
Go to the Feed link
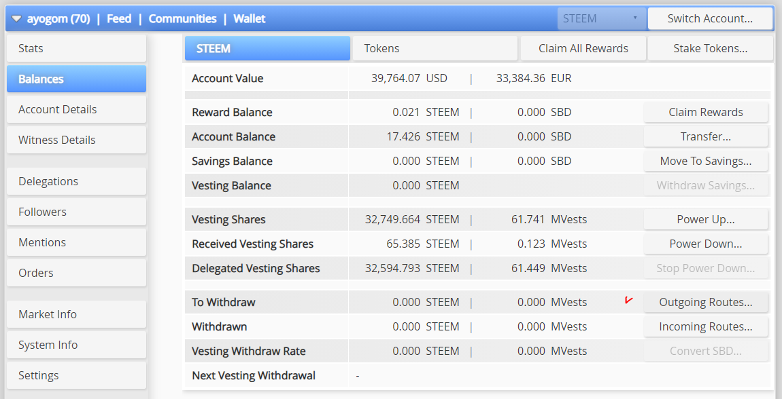(119, 19)
